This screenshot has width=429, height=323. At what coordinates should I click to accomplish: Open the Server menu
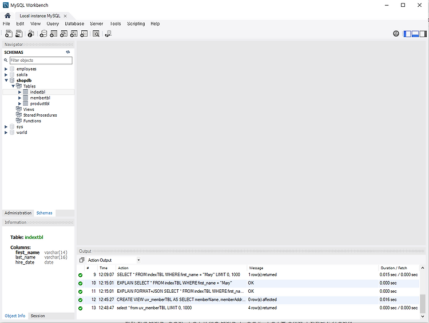[97, 24]
